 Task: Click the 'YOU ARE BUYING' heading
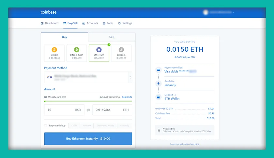pos(185,42)
